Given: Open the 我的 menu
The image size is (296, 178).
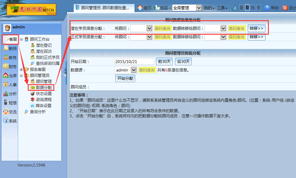Looking at the screenshot, I should 209,8.
